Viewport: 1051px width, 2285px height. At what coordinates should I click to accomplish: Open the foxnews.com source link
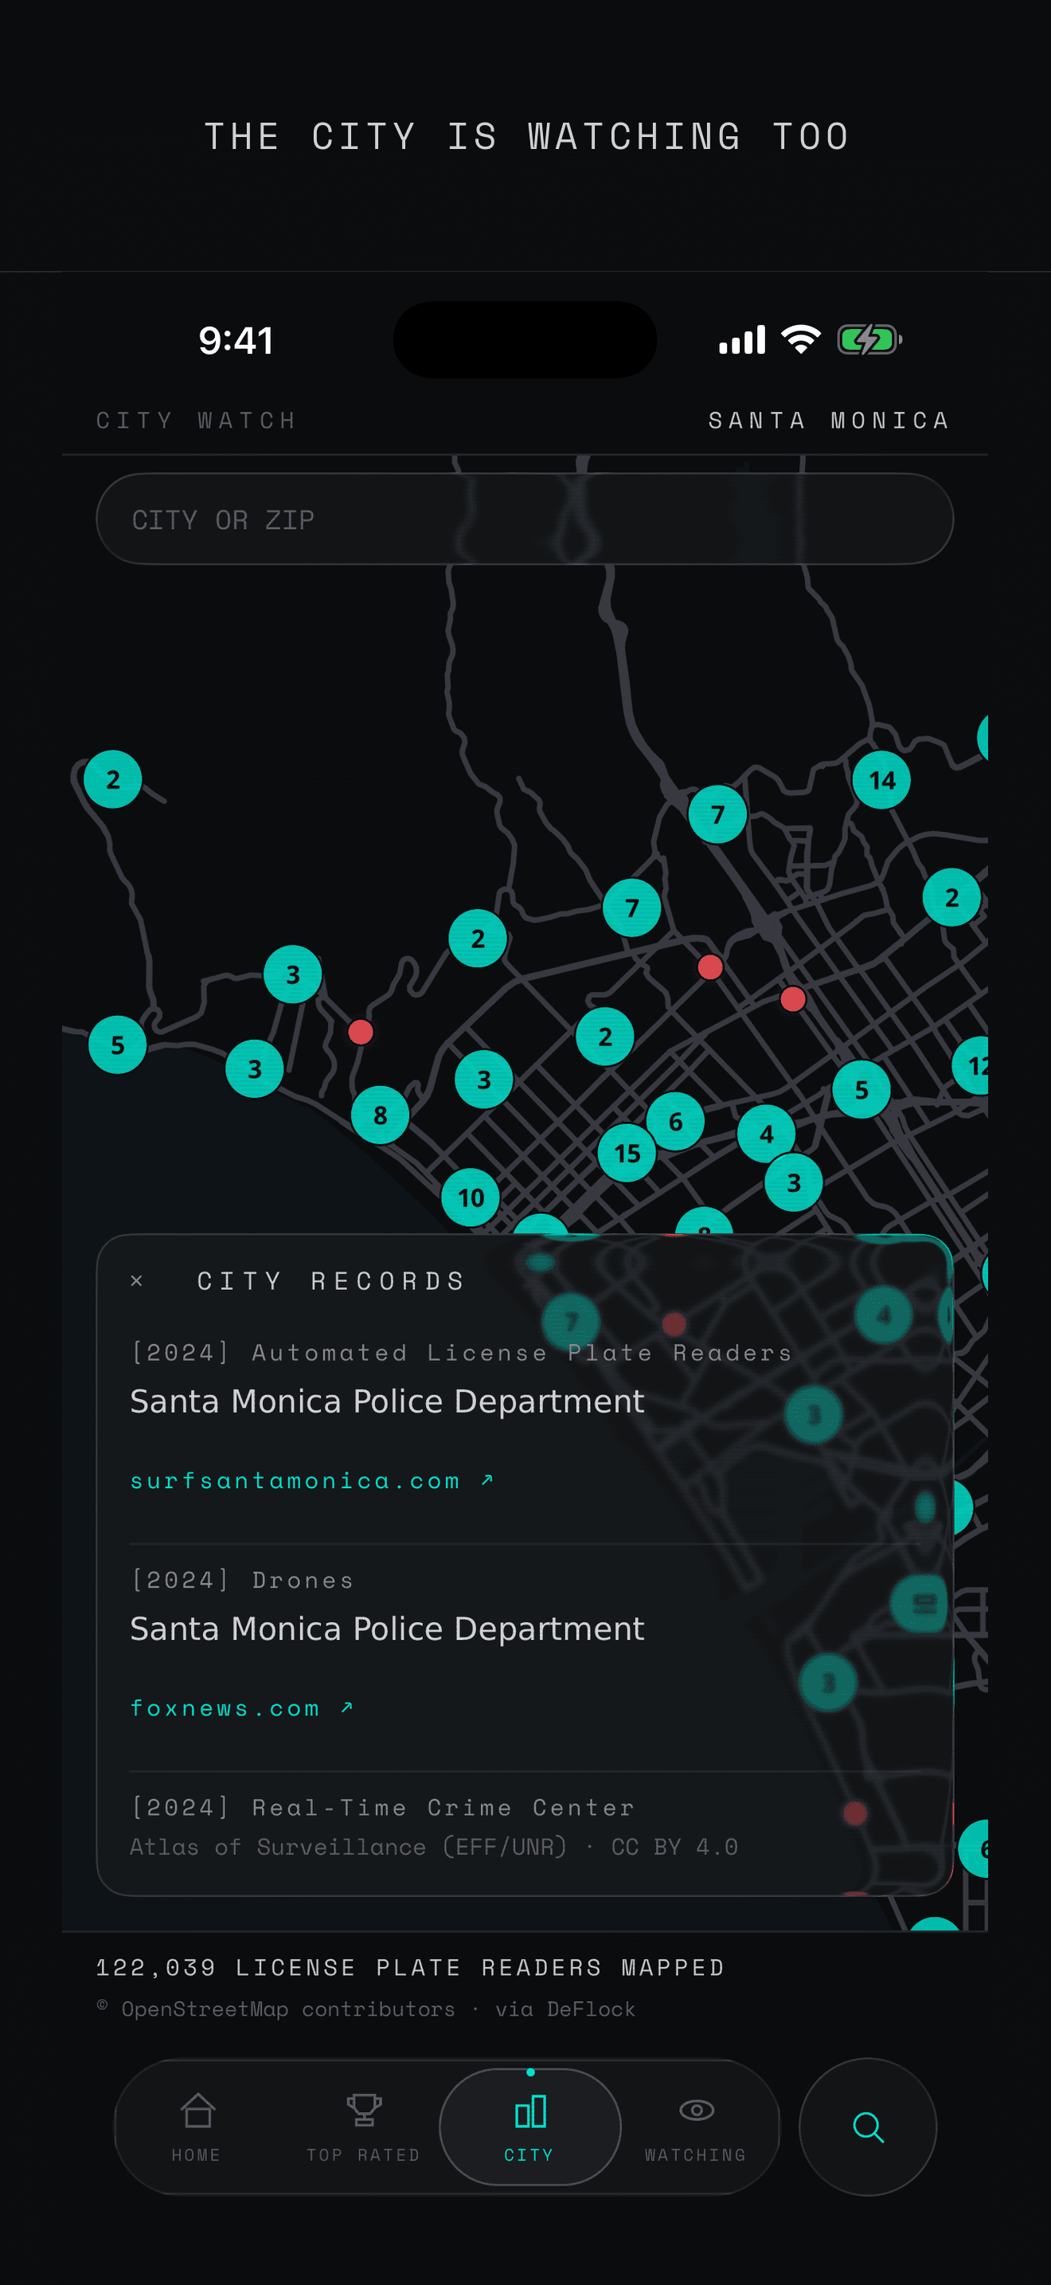click(242, 1707)
